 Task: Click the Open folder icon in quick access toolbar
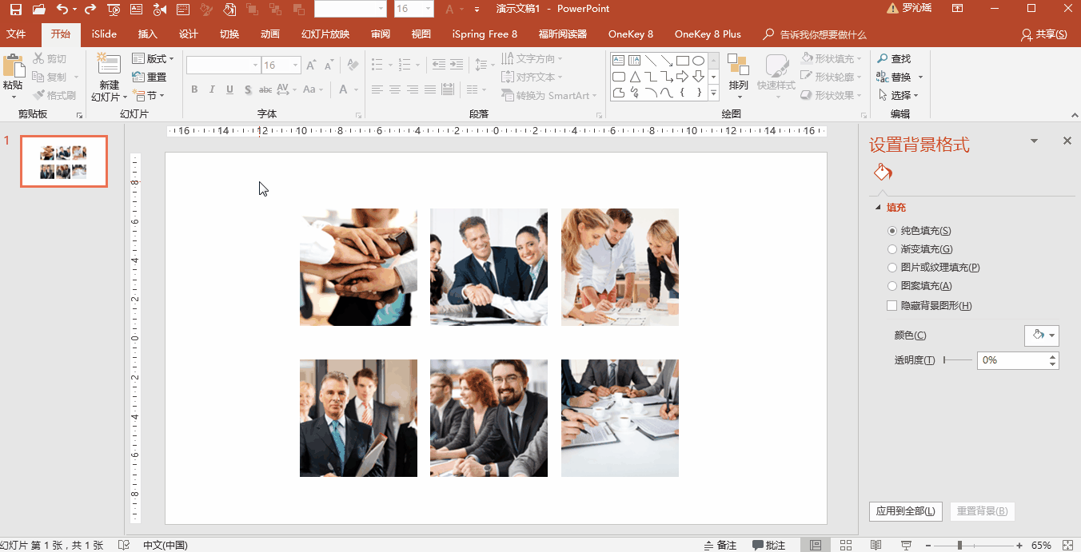[38, 9]
